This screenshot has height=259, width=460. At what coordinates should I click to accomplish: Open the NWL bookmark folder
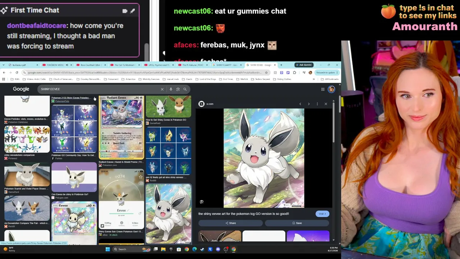15,79
